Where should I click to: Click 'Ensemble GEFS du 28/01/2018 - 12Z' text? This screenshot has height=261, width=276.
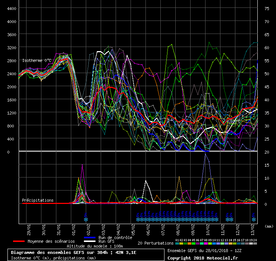[x=204, y=251]
